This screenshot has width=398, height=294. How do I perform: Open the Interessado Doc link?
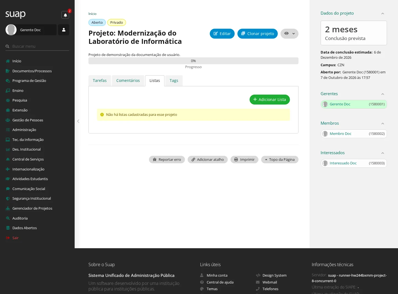343,163
